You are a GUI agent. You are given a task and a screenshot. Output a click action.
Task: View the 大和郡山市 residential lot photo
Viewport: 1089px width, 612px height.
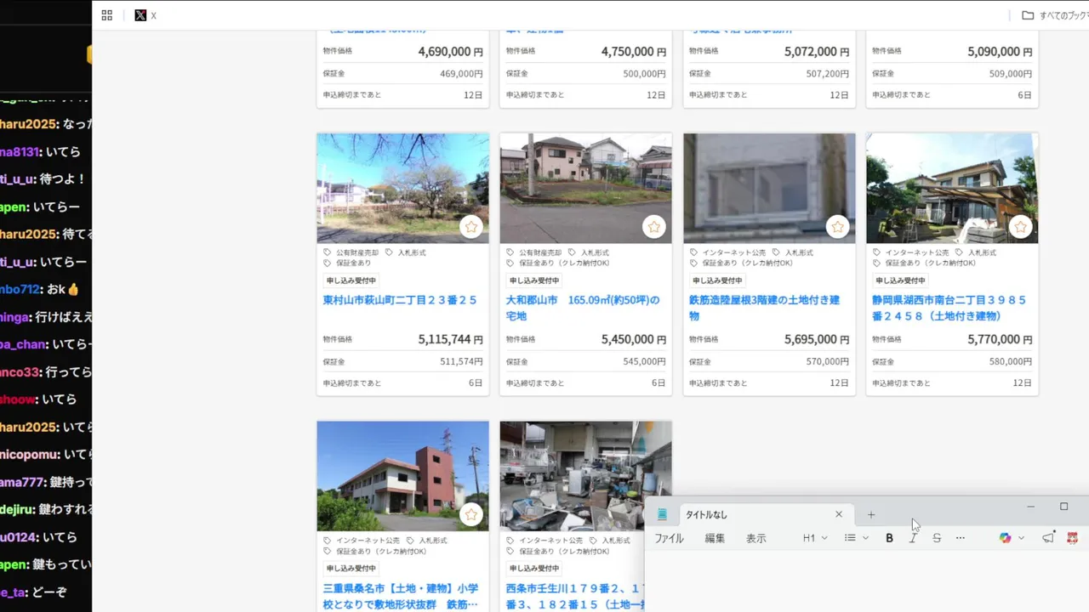[585, 188]
